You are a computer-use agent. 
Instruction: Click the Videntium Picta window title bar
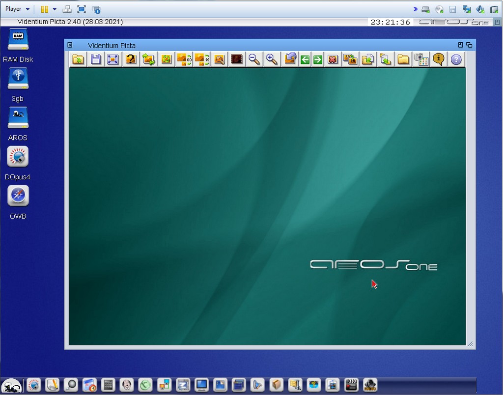pos(246,45)
